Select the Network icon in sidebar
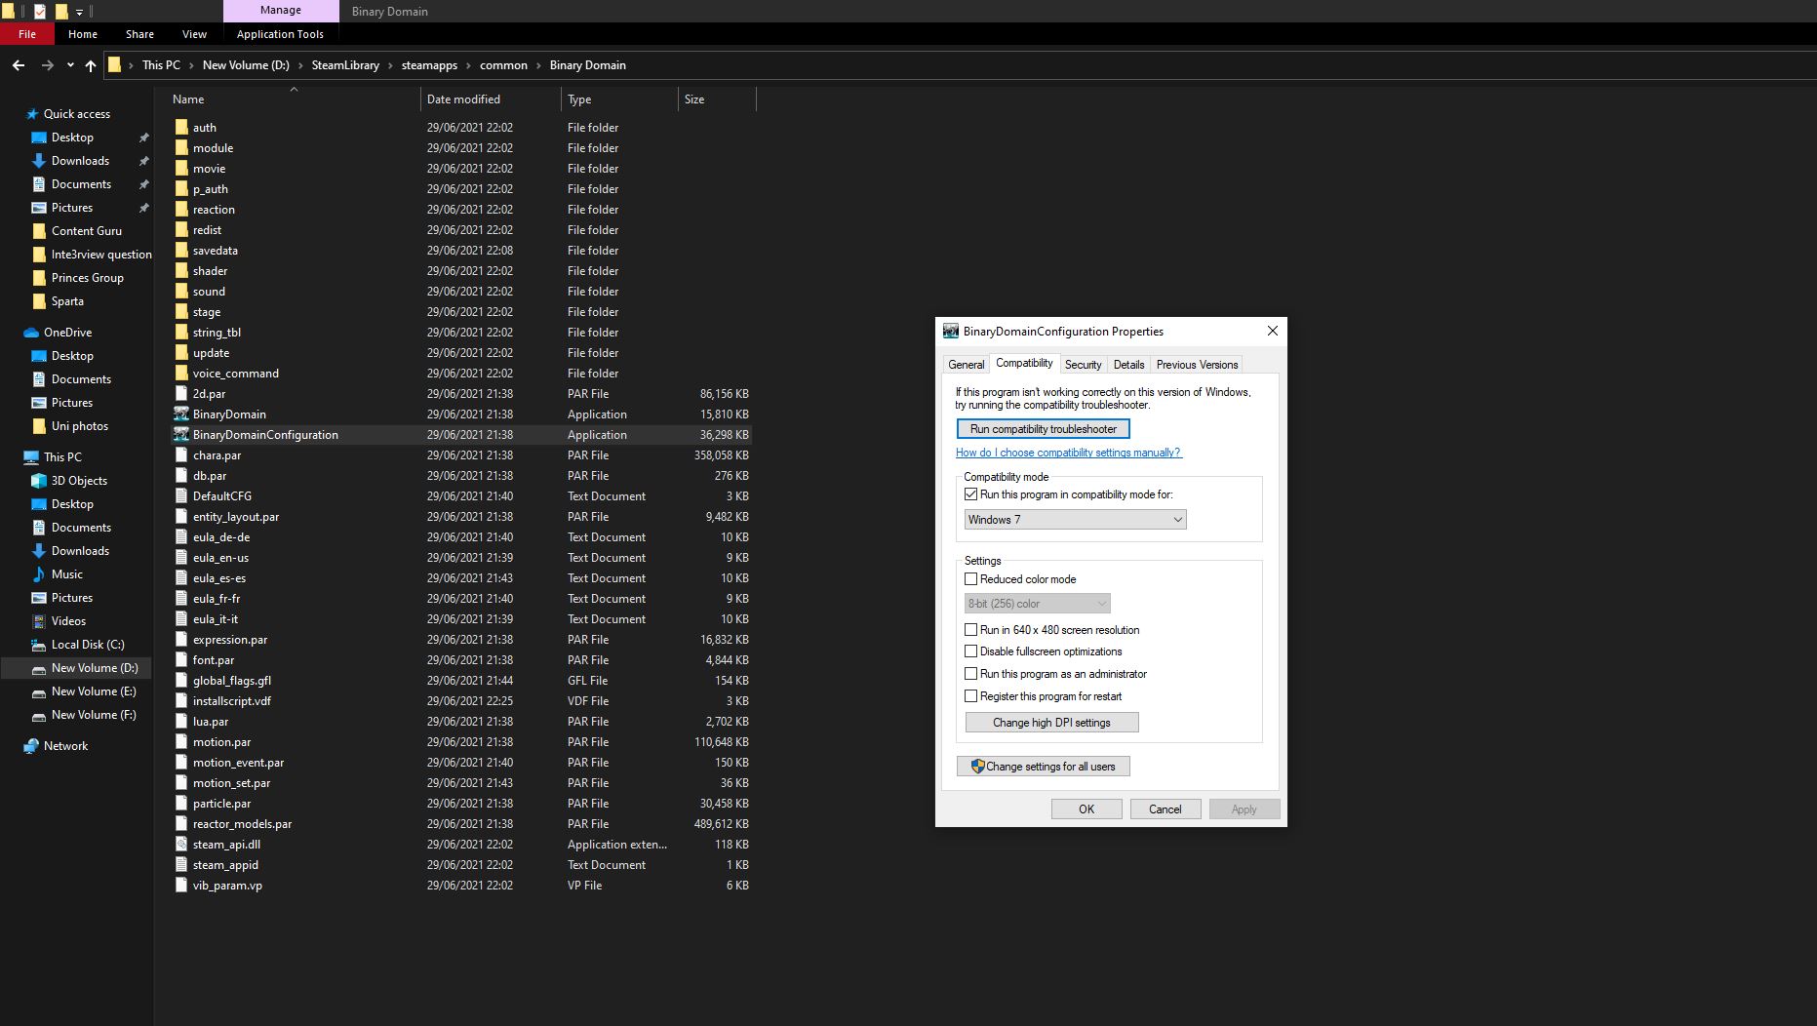The width and height of the screenshot is (1817, 1026). 31,746
